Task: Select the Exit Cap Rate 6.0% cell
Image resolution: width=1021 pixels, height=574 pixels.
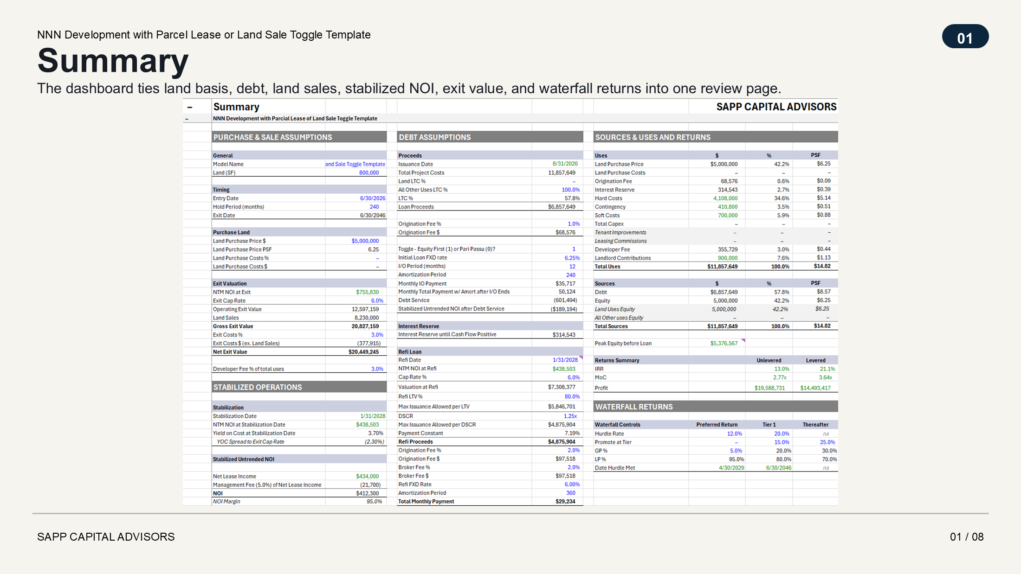Action: click(355, 300)
